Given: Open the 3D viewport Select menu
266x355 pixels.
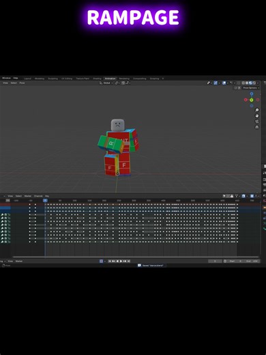Looking at the screenshot, I should [14, 83].
